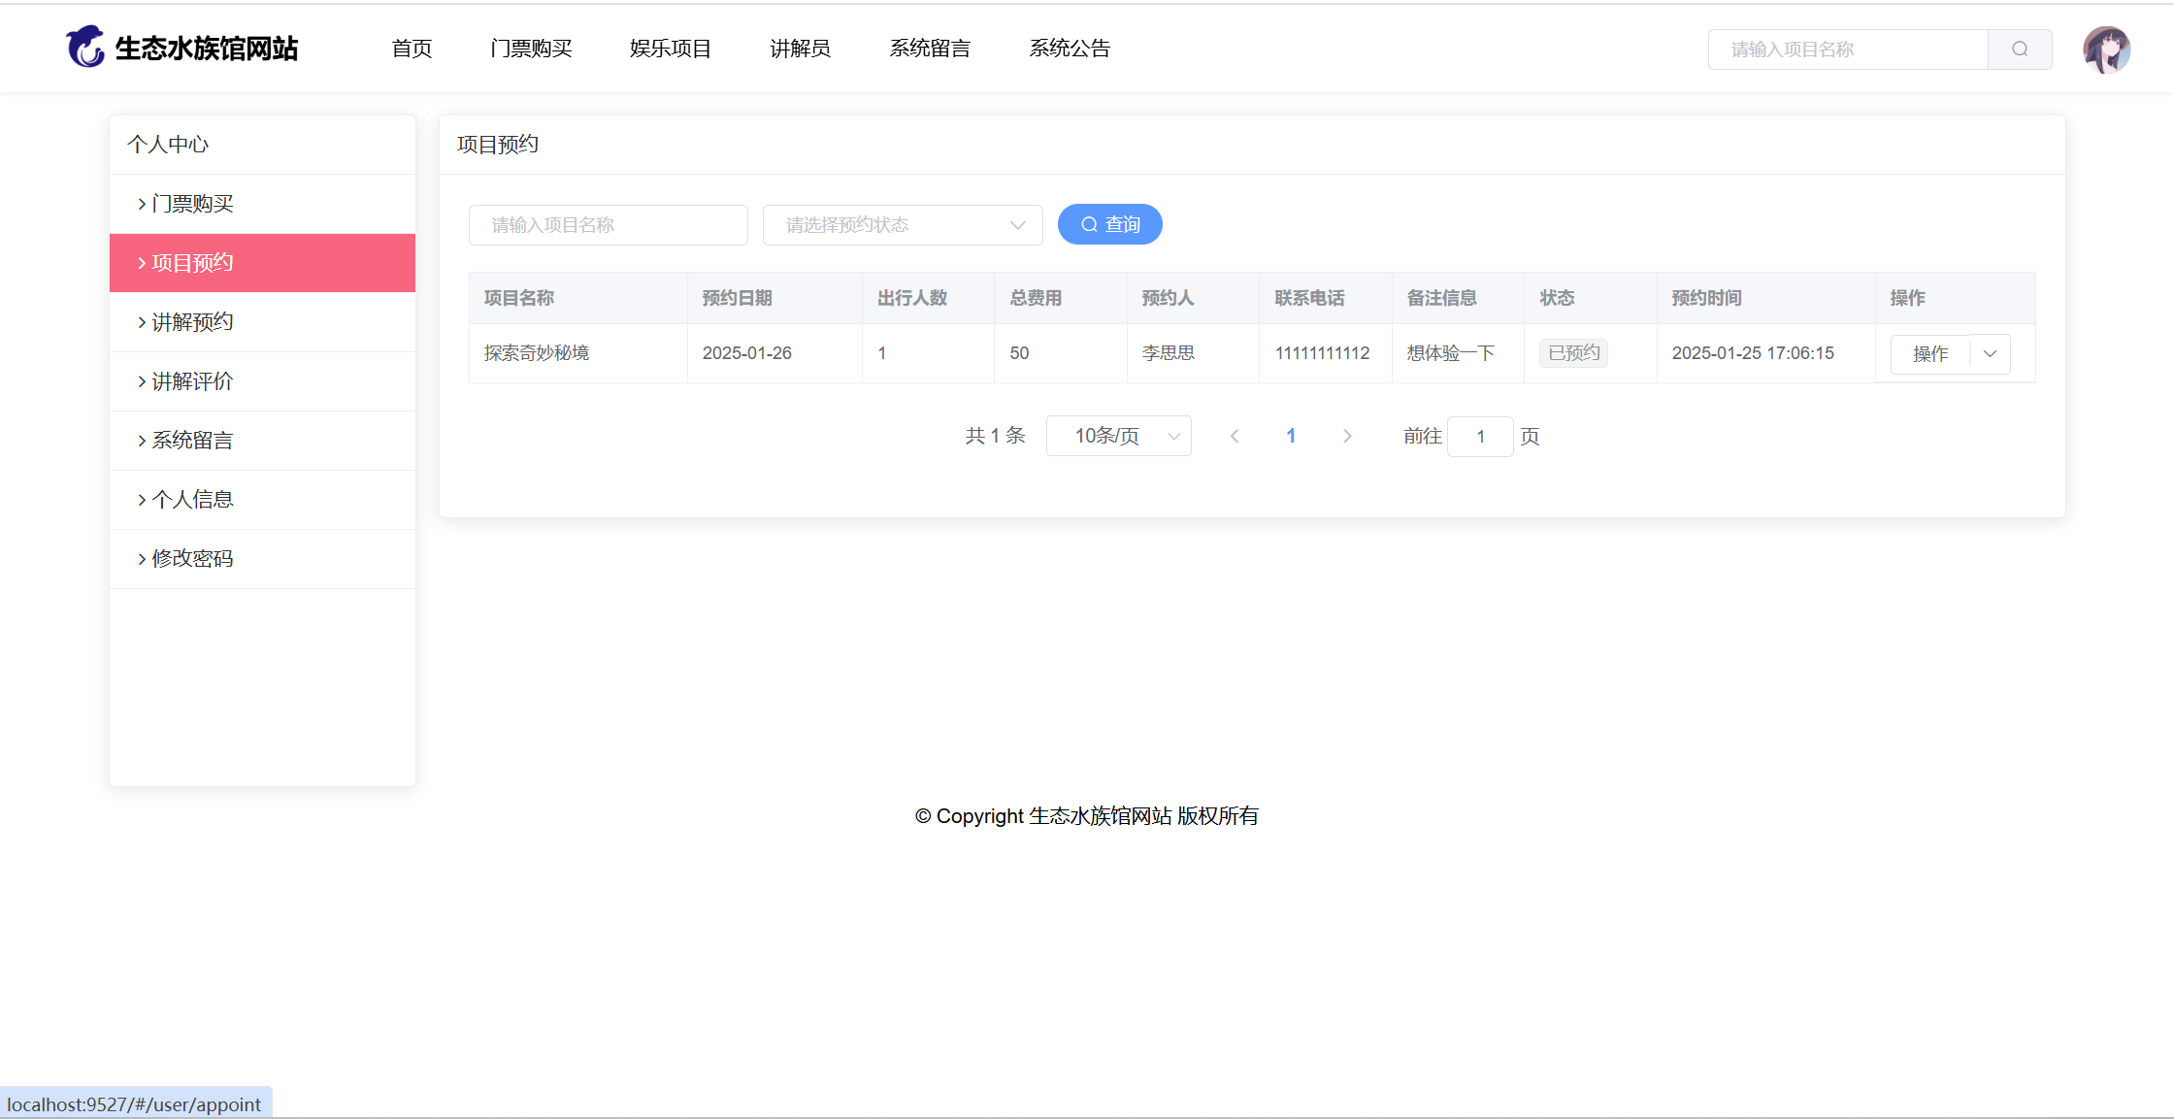This screenshot has width=2174, height=1119.
Task: Click the 已预约 status tag
Action: click(1573, 353)
